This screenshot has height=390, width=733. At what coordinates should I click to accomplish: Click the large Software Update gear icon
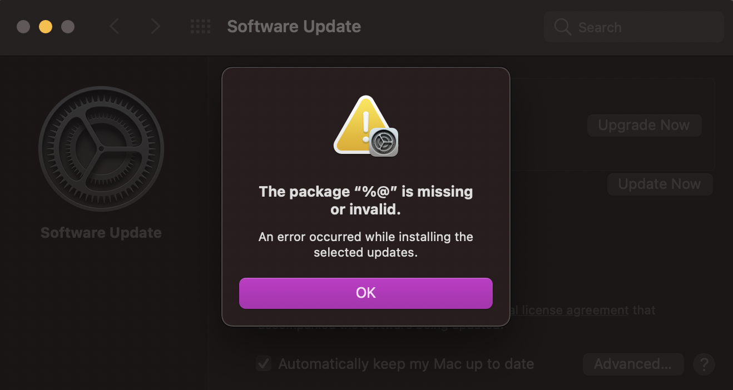[101, 149]
